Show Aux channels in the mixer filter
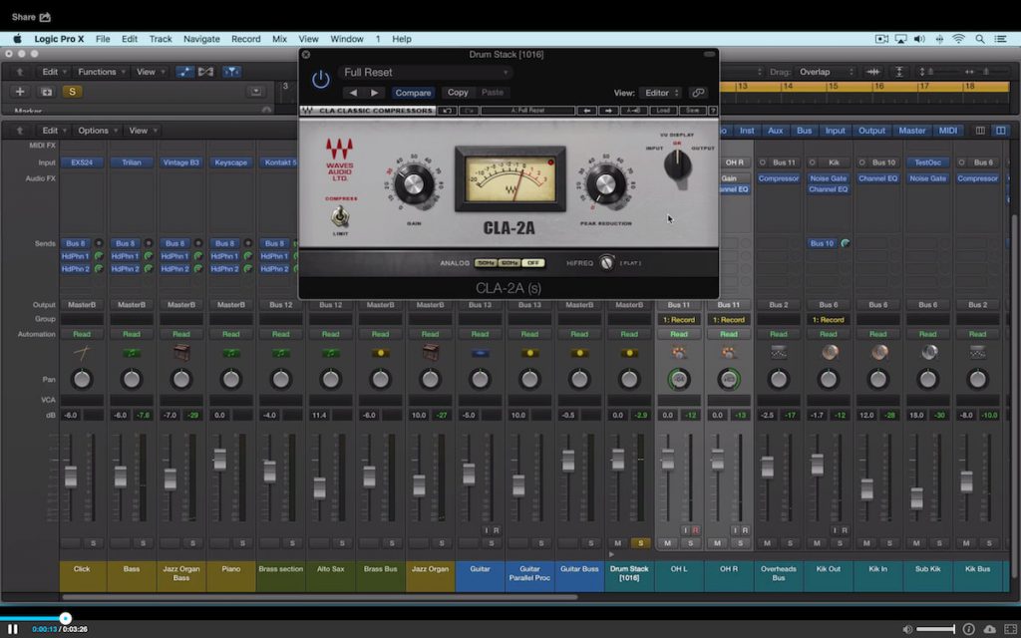 [775, 131]
